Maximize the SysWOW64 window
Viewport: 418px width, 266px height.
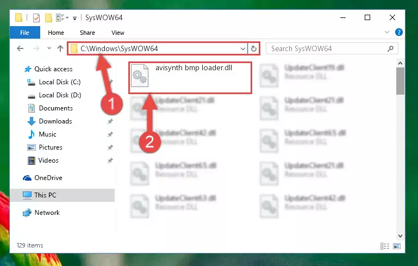point(367,17)
